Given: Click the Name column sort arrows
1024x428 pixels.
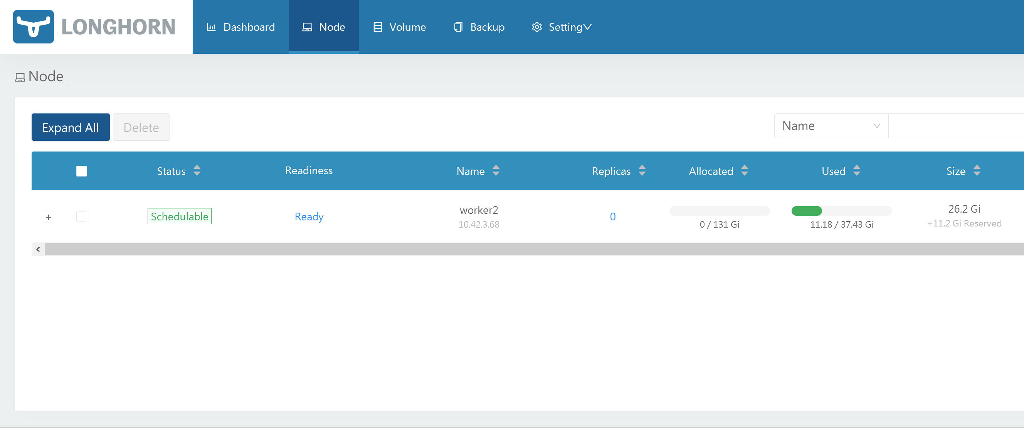Looking at the screenshot, I should (x=496, y=171).
